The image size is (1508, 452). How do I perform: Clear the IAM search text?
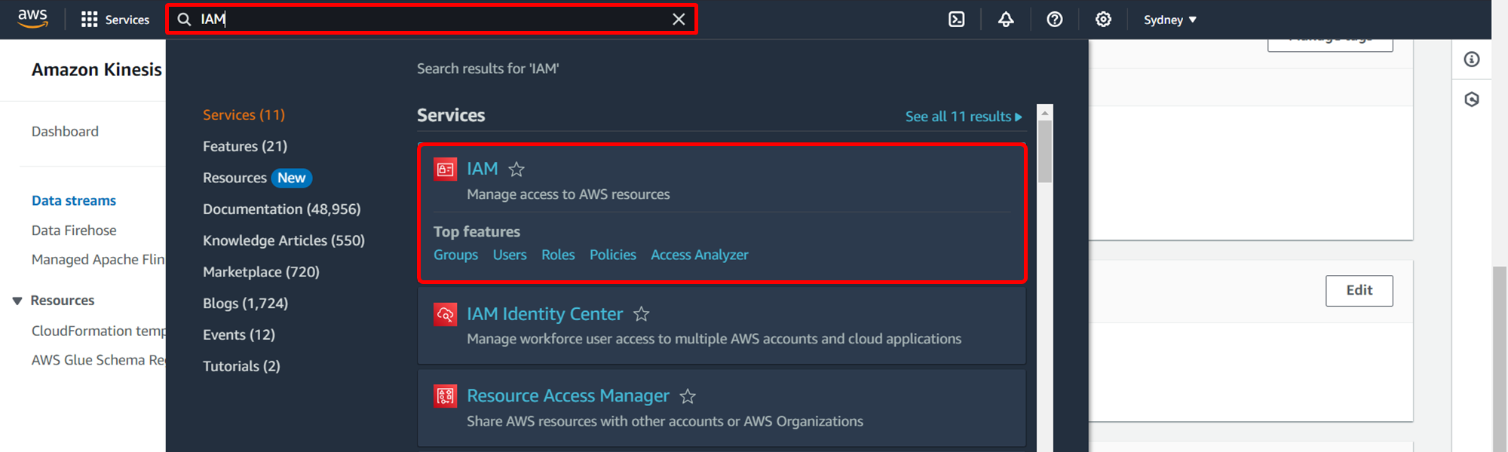click(x=679, y=20)
